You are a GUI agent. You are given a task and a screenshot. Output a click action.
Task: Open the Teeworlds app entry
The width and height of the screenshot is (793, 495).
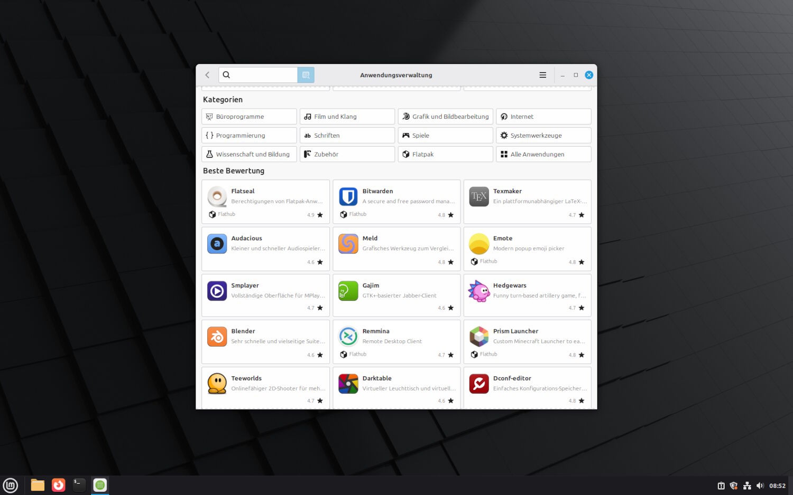point(265,388)
